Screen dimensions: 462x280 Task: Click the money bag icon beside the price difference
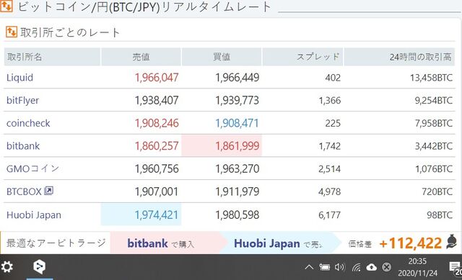tap(451, 242)
